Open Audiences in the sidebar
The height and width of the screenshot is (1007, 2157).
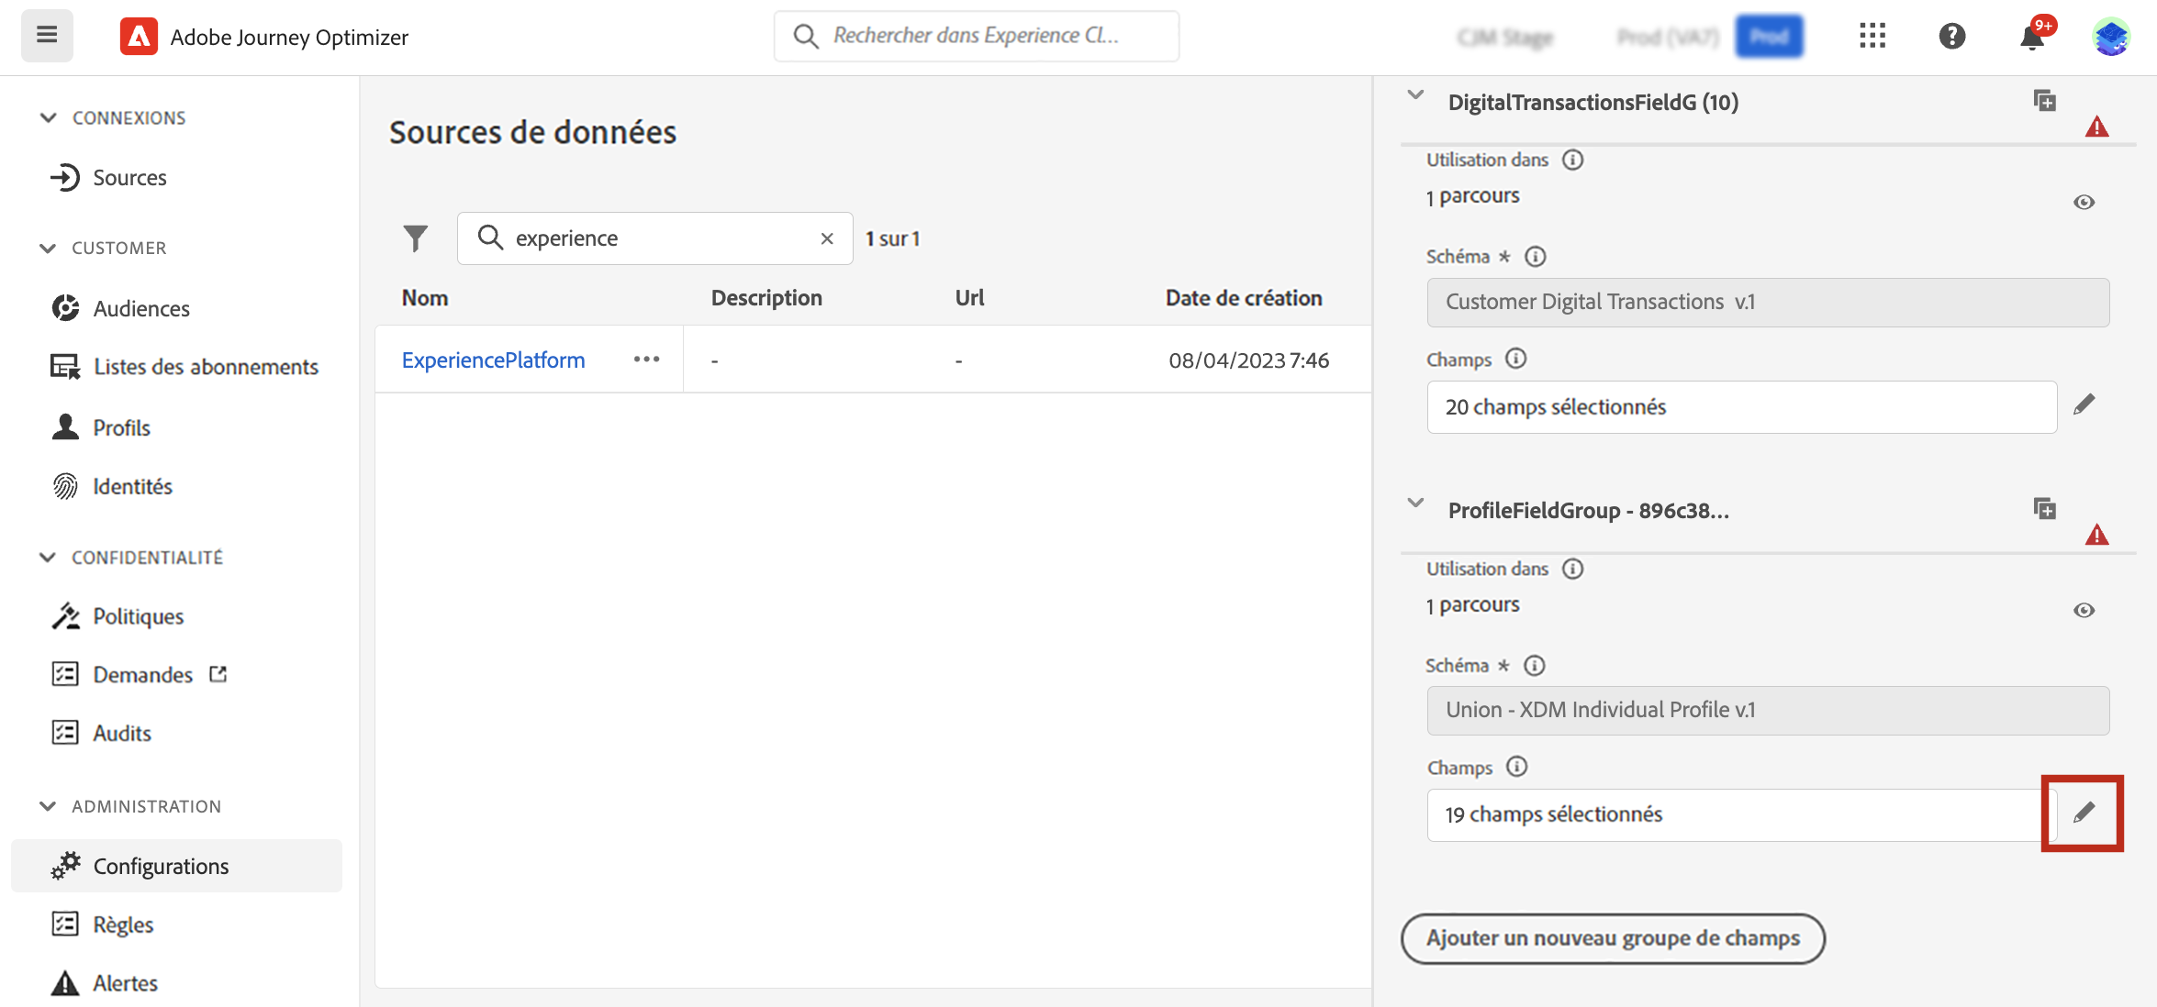pos(141,309)
